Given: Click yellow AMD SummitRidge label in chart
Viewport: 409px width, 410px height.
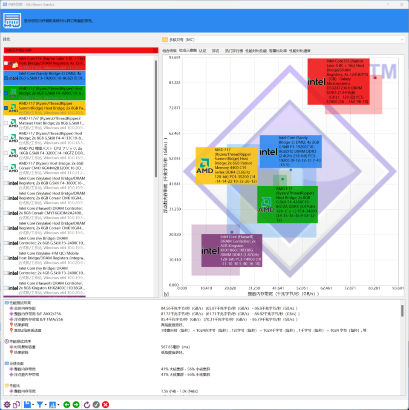Looking at the screenshot, I should pyautogui.click(x=227, y=165).
